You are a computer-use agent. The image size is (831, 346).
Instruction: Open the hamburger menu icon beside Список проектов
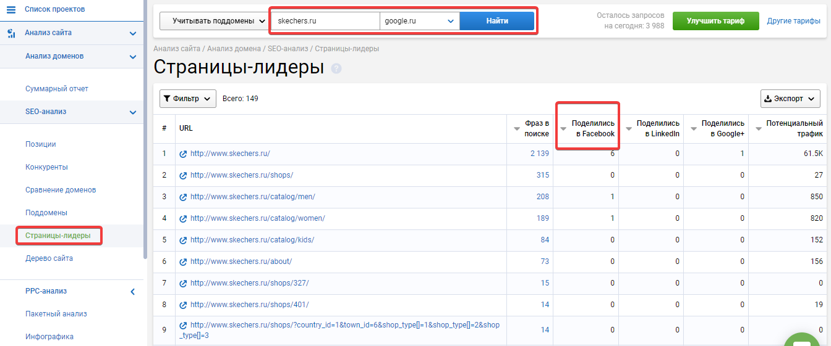[11, 9]
